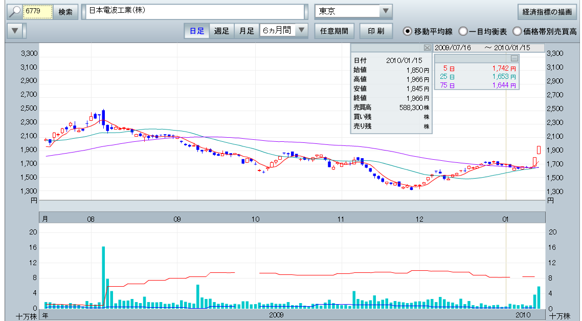Click the tallest volume bar in August
The image size is (582, 321).
pos(103,276)
